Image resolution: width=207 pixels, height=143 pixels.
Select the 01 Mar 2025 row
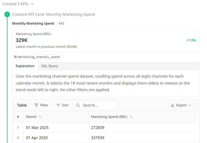(x=105, y=128)
